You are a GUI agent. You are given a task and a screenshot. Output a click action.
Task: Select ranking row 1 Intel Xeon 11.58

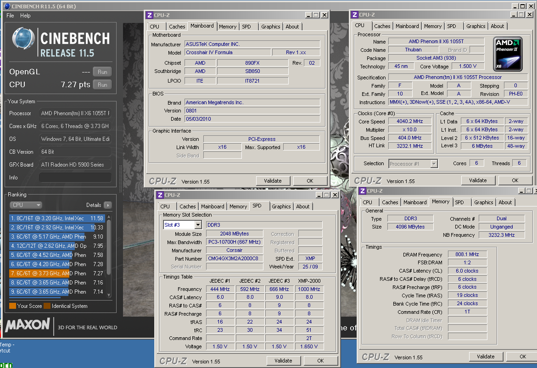click(x=57, y=218)
